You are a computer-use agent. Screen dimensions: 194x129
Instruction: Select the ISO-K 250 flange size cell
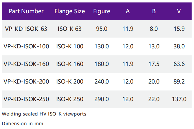[70, 99]
